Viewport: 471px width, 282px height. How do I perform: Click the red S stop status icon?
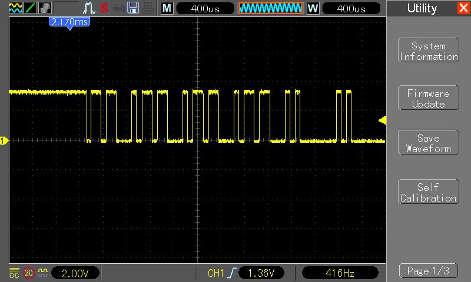[x=104, y=8]
